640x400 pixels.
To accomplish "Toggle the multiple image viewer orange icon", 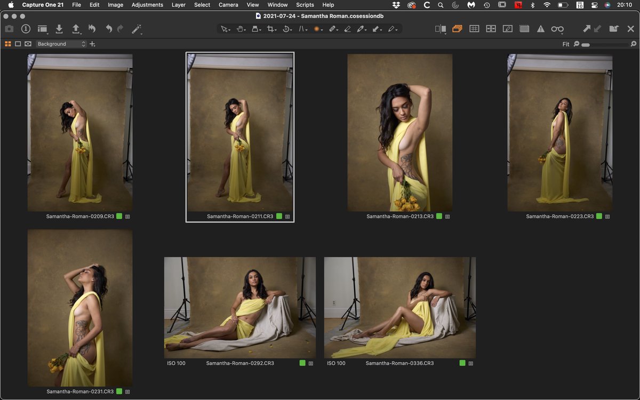I will 457,29.
